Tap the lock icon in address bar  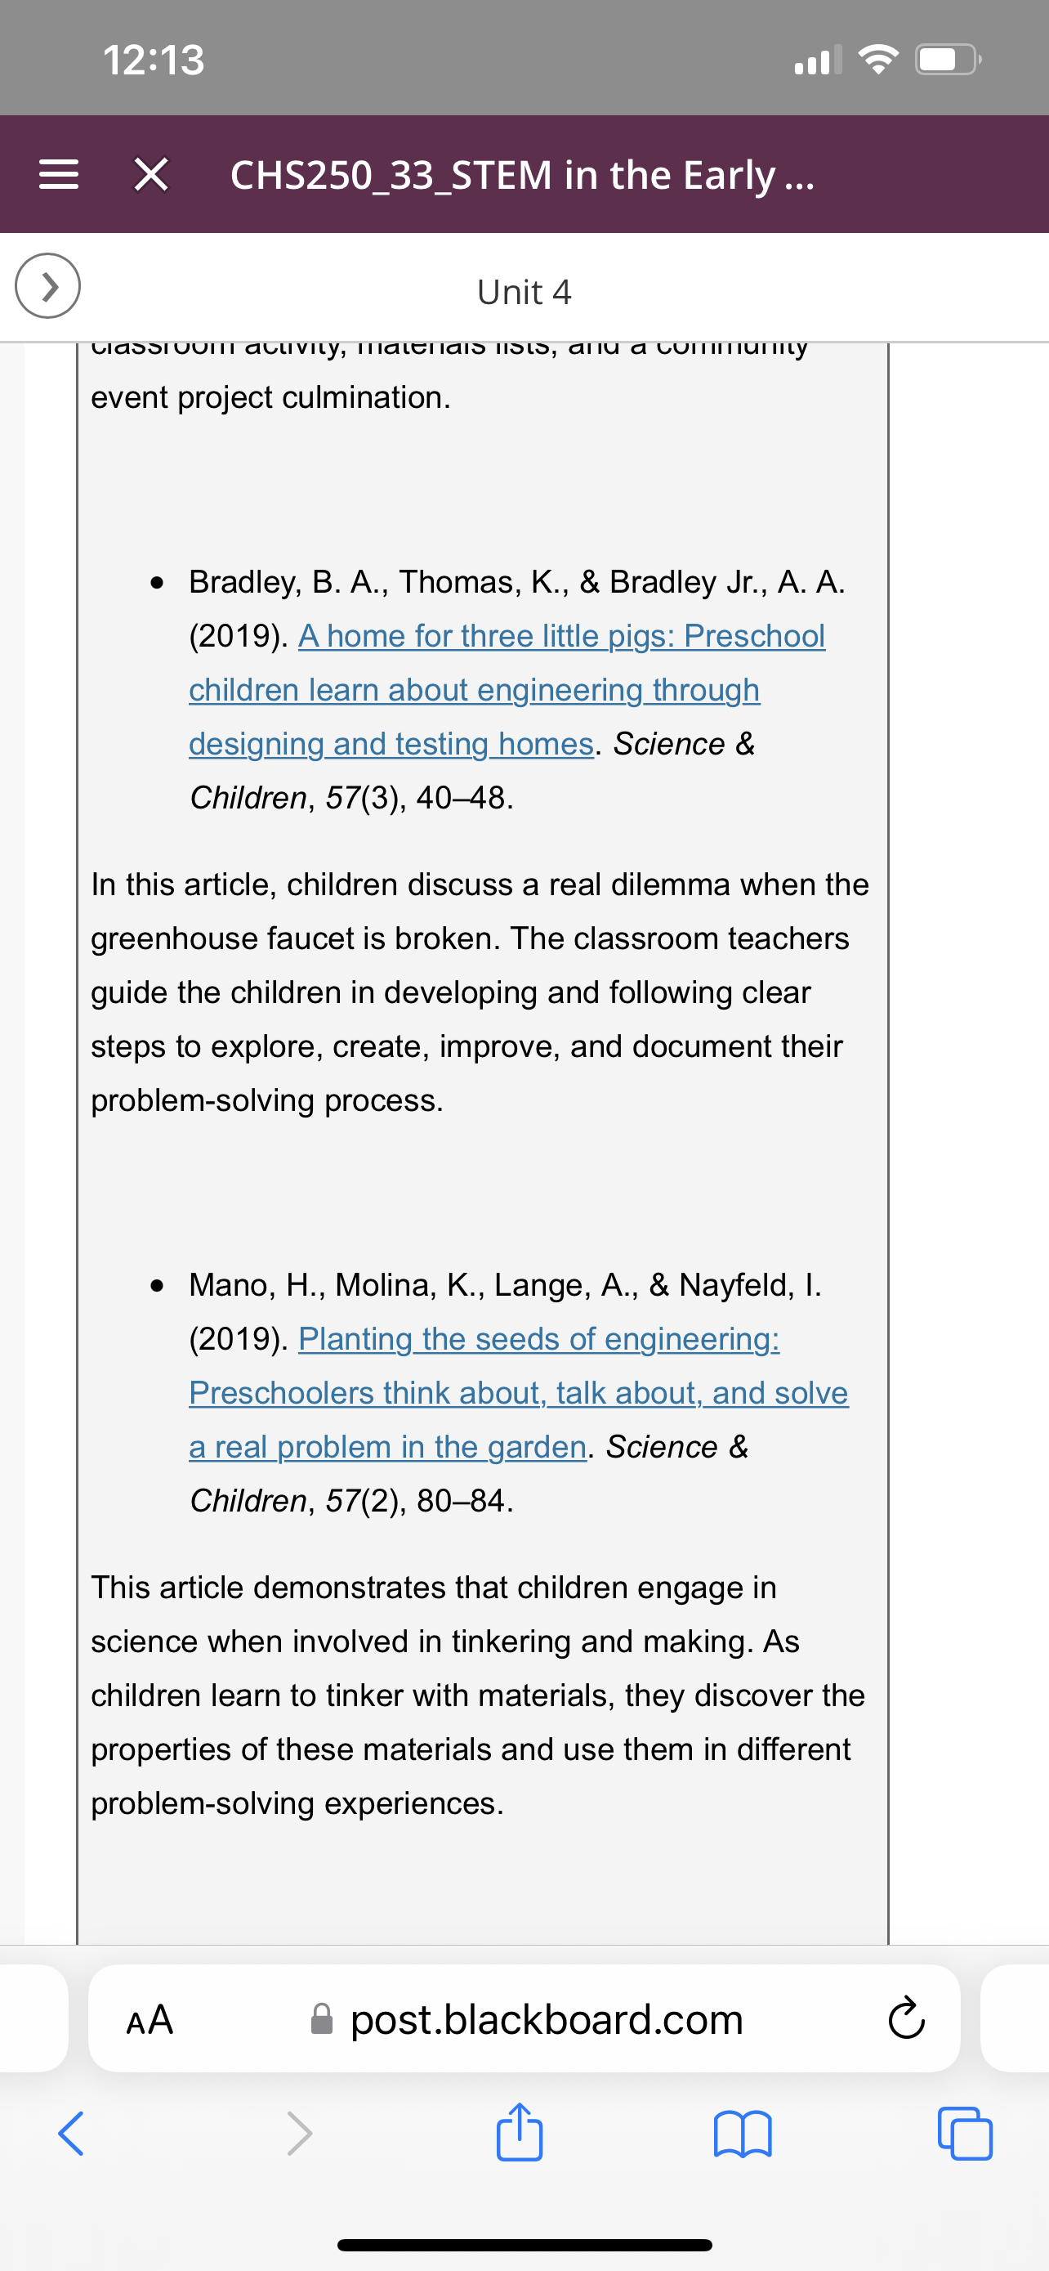pyautogui.click(x=323, y=2019)
